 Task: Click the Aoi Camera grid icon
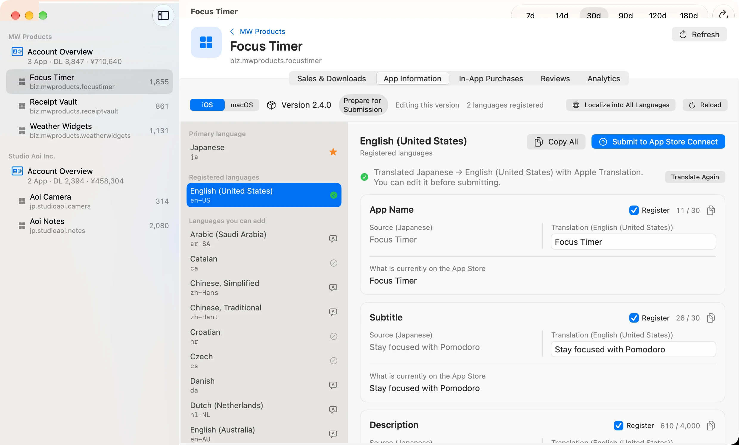[x=22, y=201]
